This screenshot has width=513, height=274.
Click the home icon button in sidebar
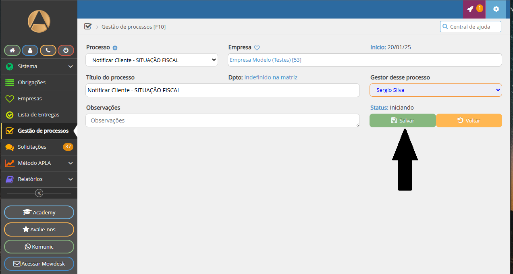tap(12, 50)
